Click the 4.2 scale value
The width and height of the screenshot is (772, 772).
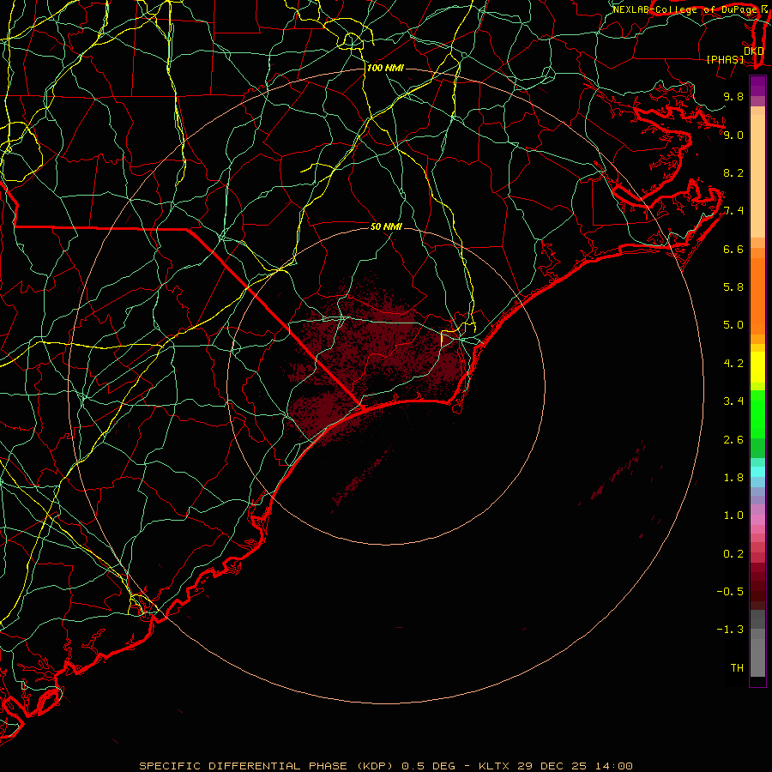(x=733, y=364)
